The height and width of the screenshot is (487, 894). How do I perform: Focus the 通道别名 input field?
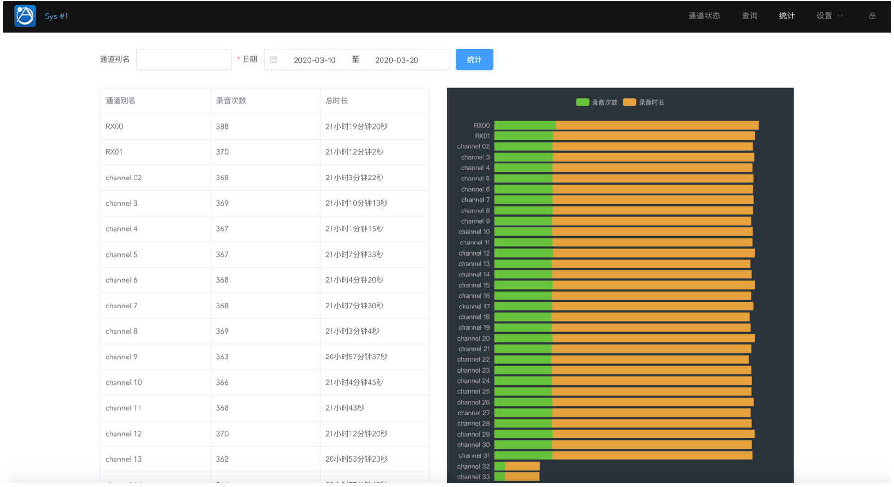183,60
